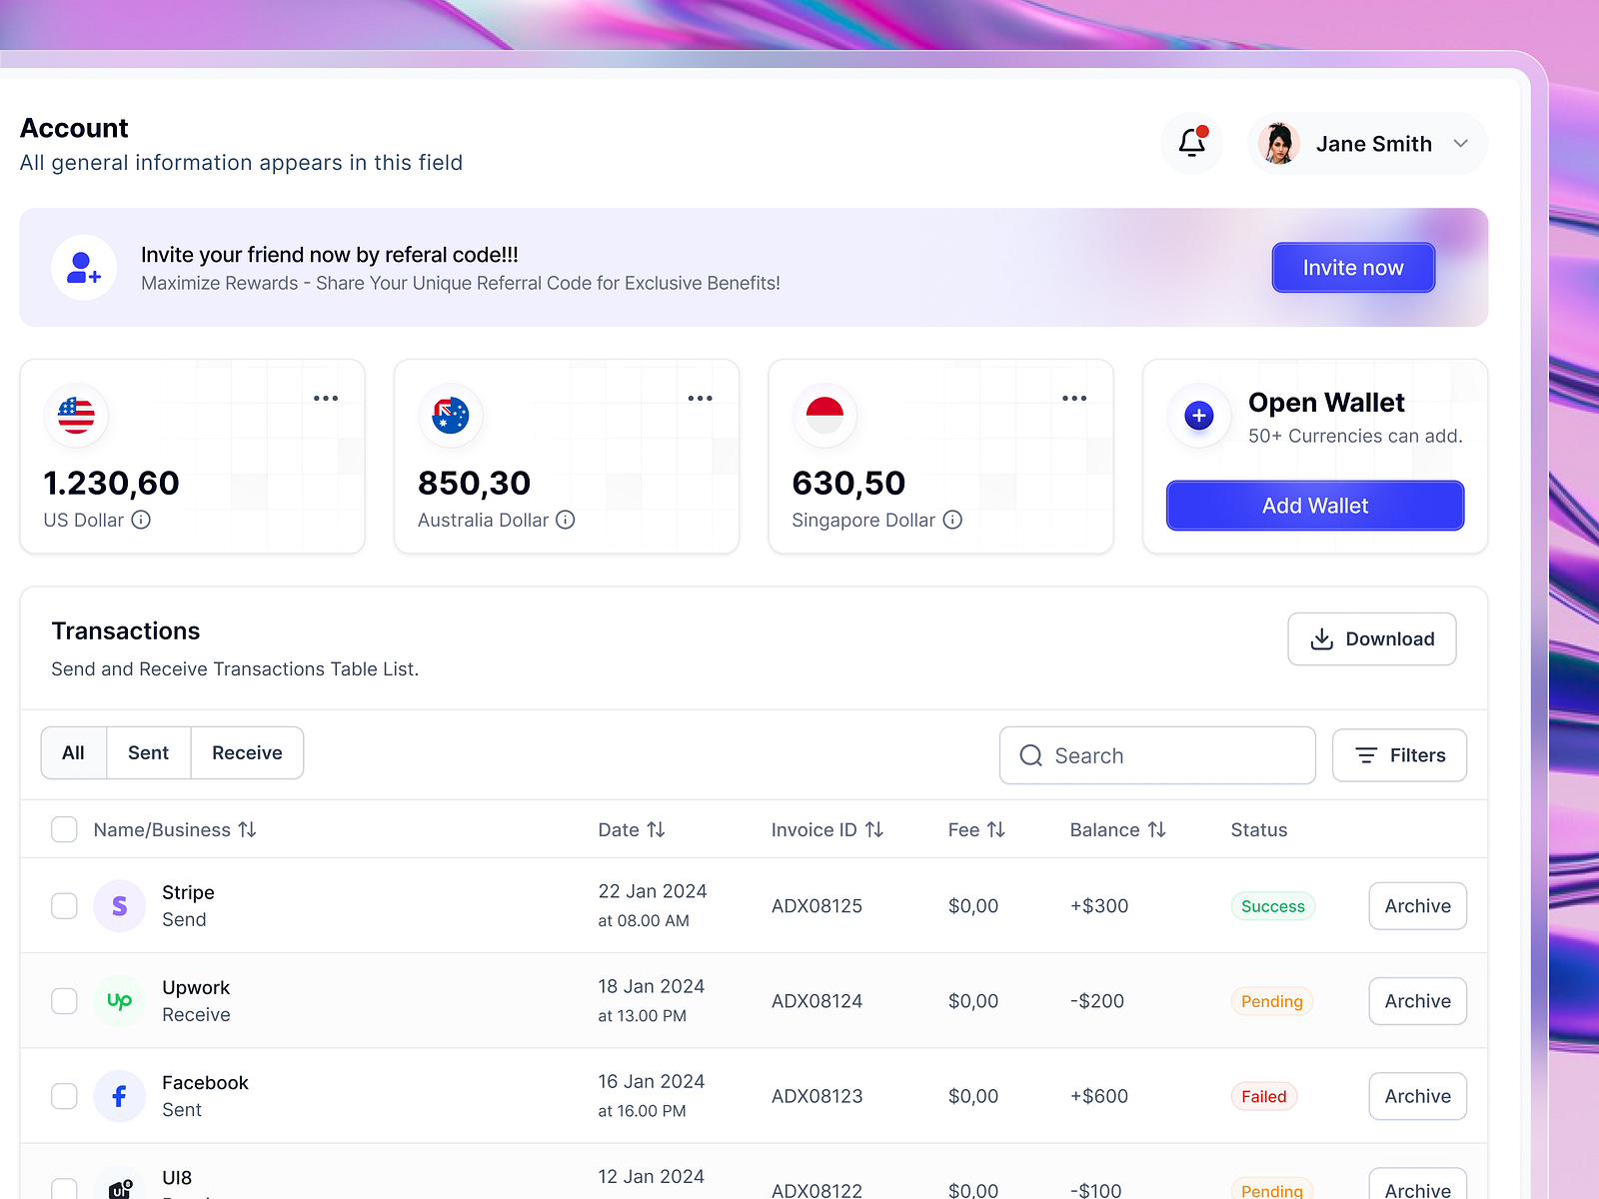Click invoice ID ADX08123
Screen dimensions: 1599x1199
(816, 1096)
